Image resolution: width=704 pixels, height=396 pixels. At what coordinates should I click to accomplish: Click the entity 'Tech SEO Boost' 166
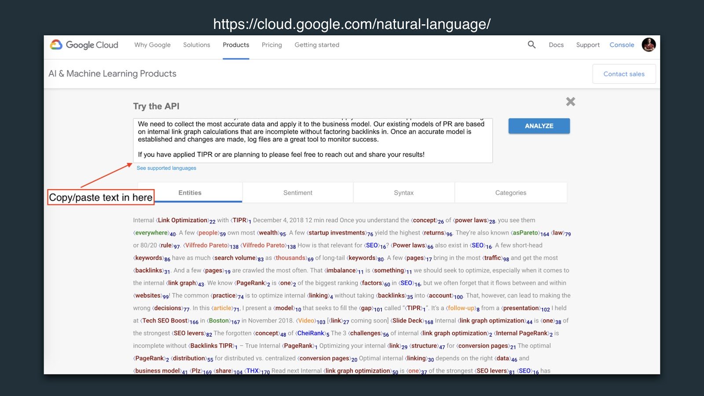[169, 321]
